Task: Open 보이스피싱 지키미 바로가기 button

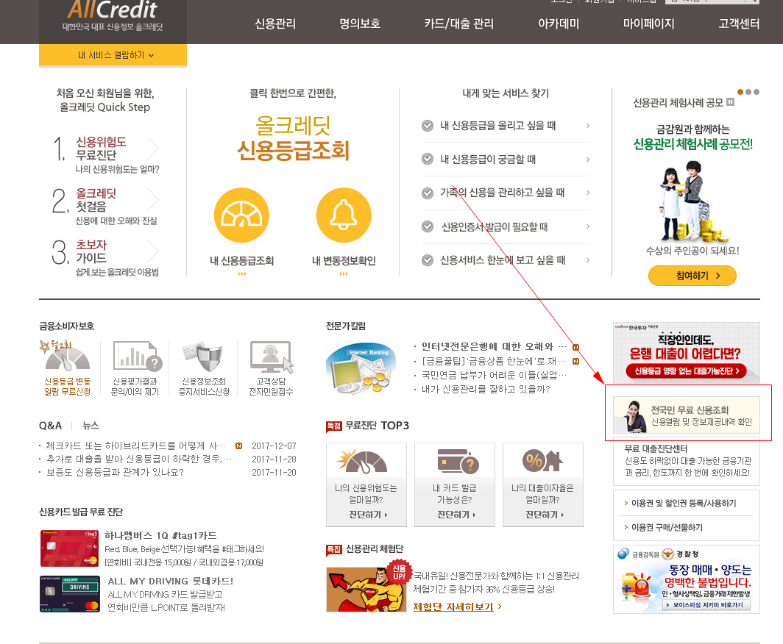Action: [706, 604]
